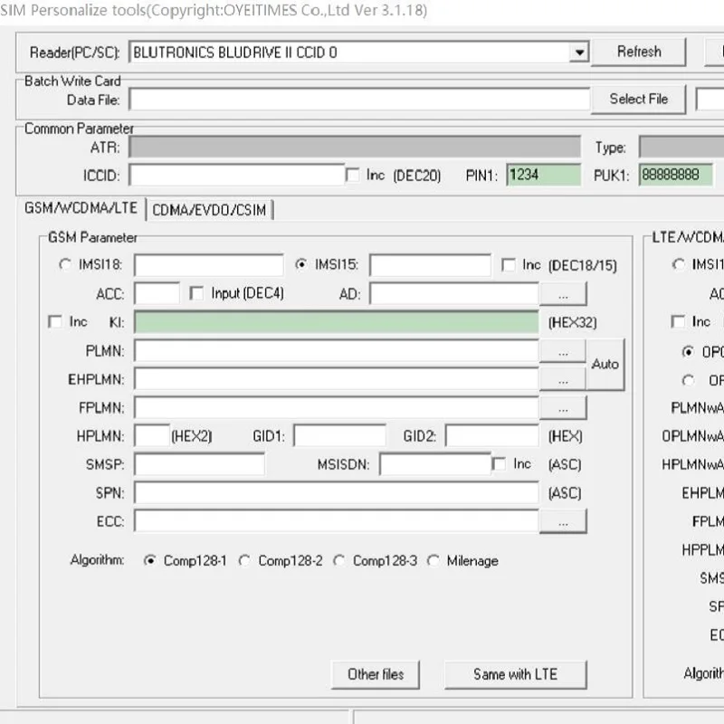Open the FPLMN ellipsis browse button
The width and height of the screenshot is (724, 724).
(563, 407)
